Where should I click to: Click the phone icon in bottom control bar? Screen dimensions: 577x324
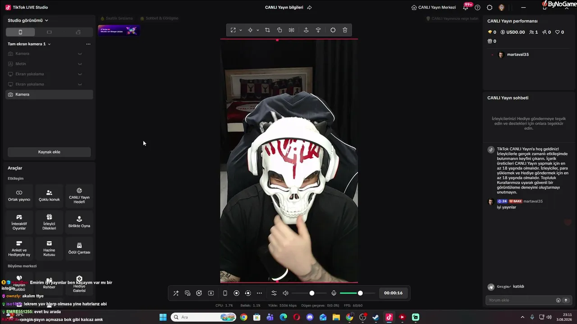click(x=225, y=293)
